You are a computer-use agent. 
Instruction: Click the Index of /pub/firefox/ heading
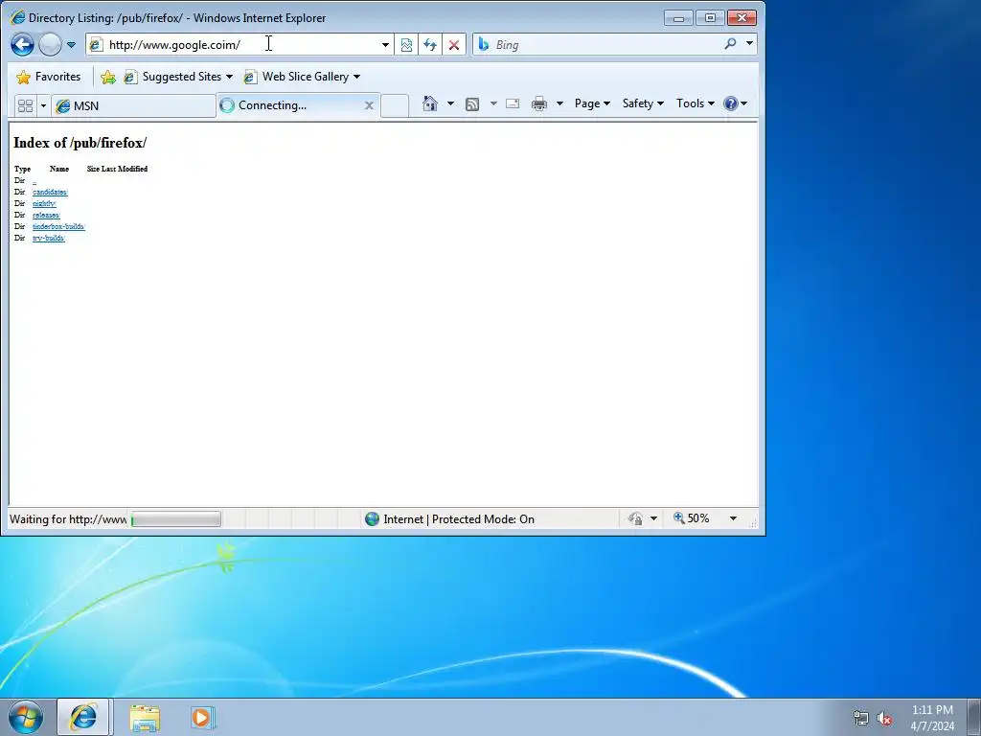80,143
